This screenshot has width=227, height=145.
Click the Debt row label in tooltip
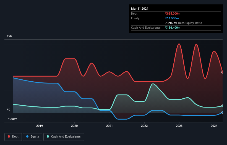(x=134, y=14)
